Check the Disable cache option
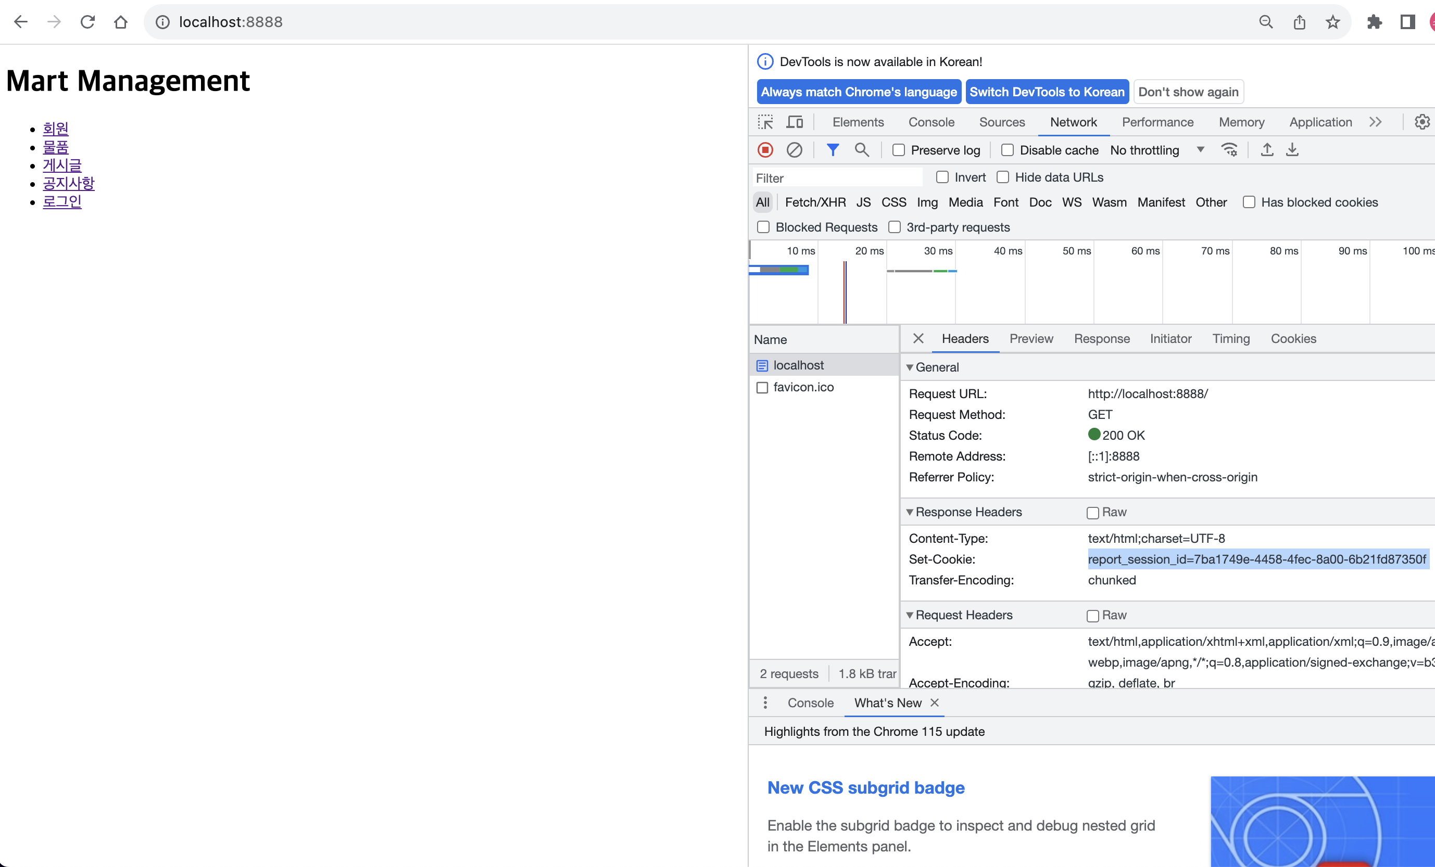1435x867 pixels. (1008, 150)
